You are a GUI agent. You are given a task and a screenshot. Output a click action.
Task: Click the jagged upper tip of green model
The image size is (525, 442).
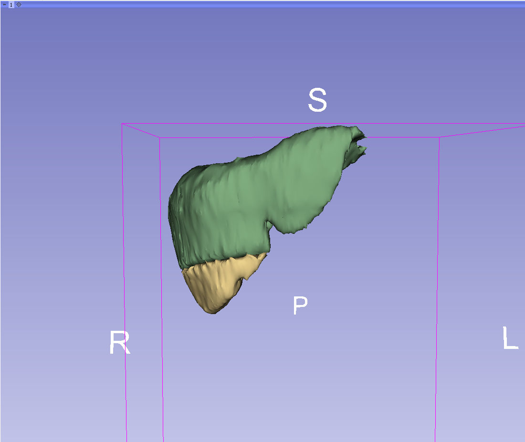tap(359, 138)
